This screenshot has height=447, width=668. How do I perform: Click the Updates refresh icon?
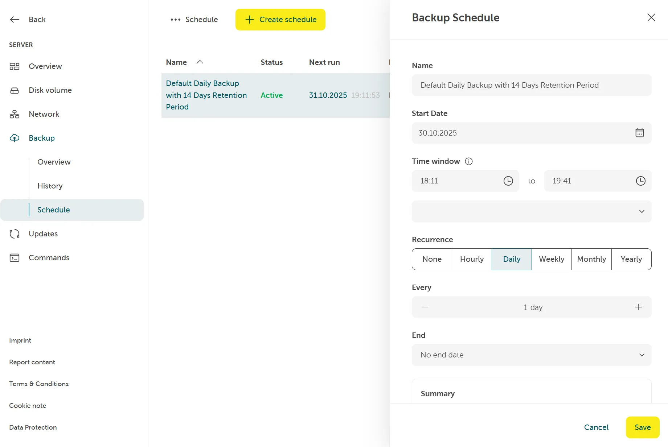(x=14, y=234)
